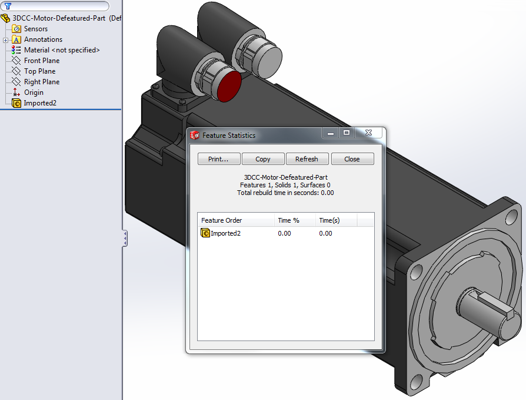The height and width of the screenshot is (400, 526).
Task: Select the 3DCC-Motor-Defeatured-Part root node icon
Action: point(6,18)
